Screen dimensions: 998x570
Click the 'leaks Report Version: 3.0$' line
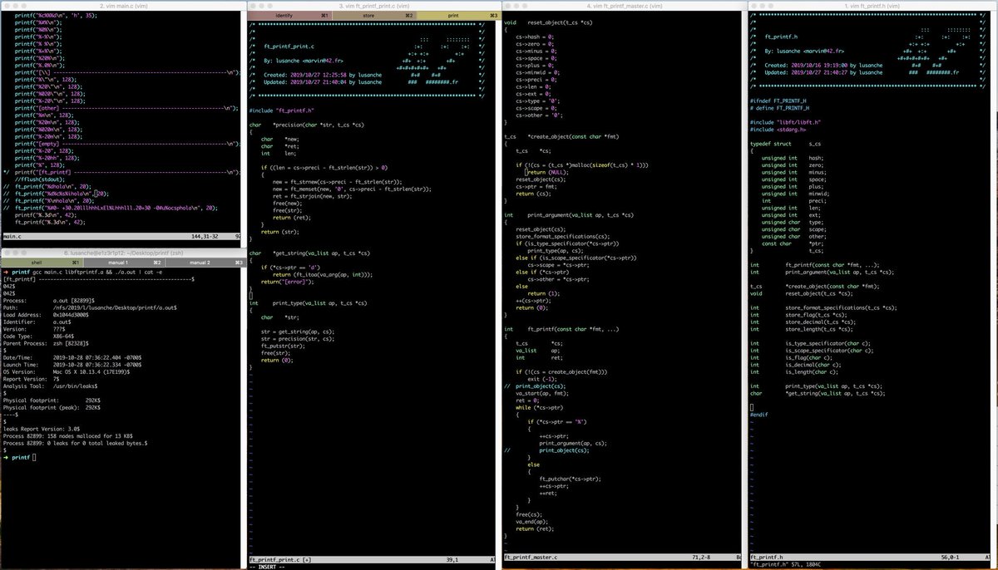(42, 429)
